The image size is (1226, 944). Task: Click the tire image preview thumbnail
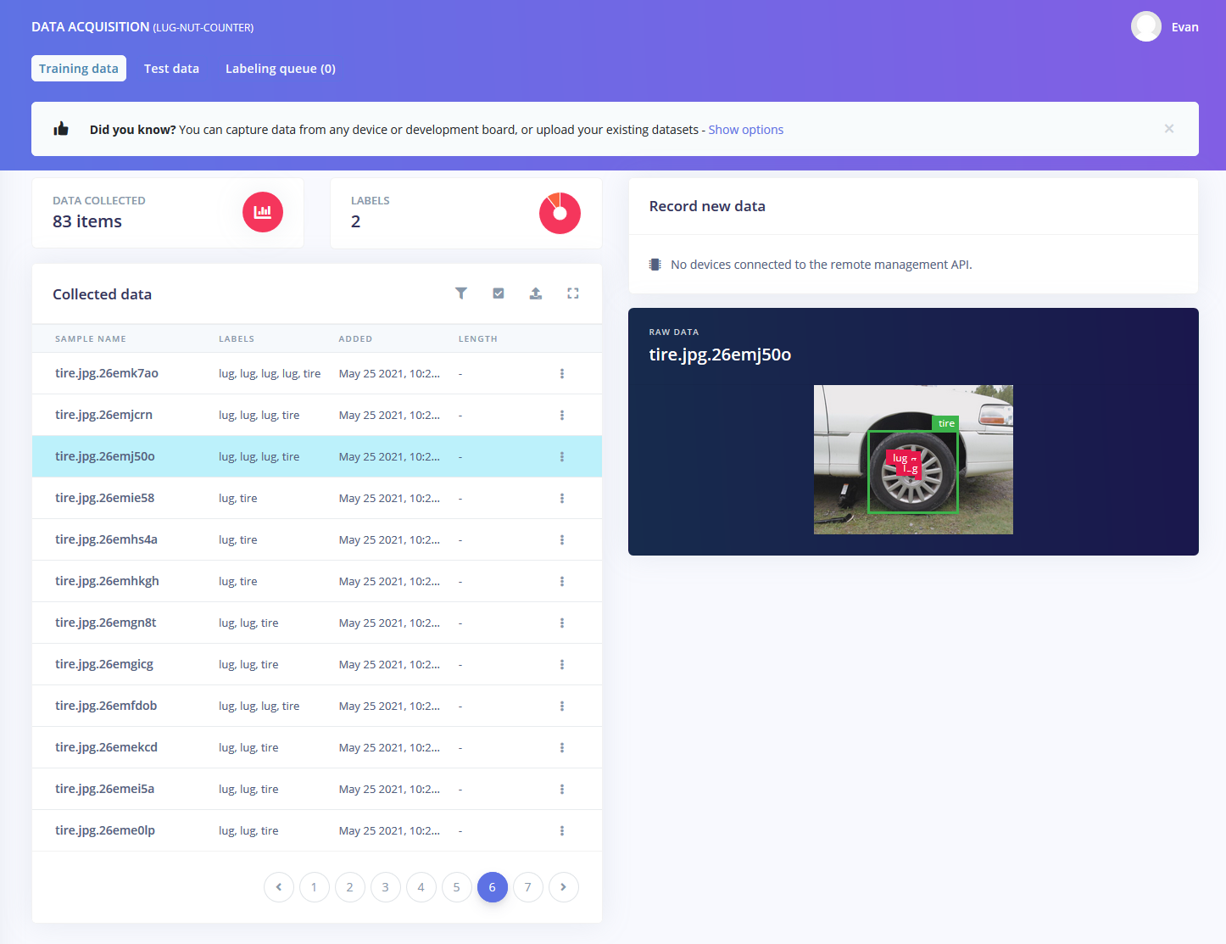(913, 460)
